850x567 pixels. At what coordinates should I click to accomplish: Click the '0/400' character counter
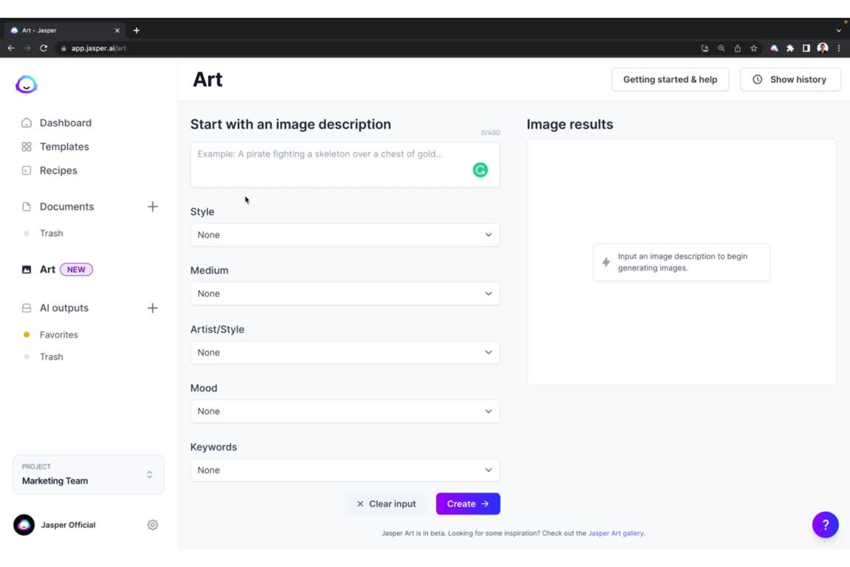[490, 133]
